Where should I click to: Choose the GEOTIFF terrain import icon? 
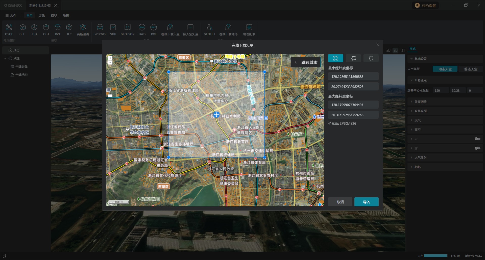[210, 30]
